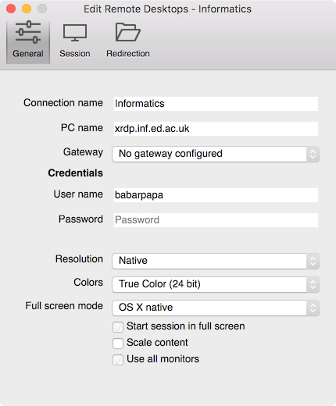This screenshot has height=406, width=336.
Task: Open the Session monitor icon
Action: (75, 33)
